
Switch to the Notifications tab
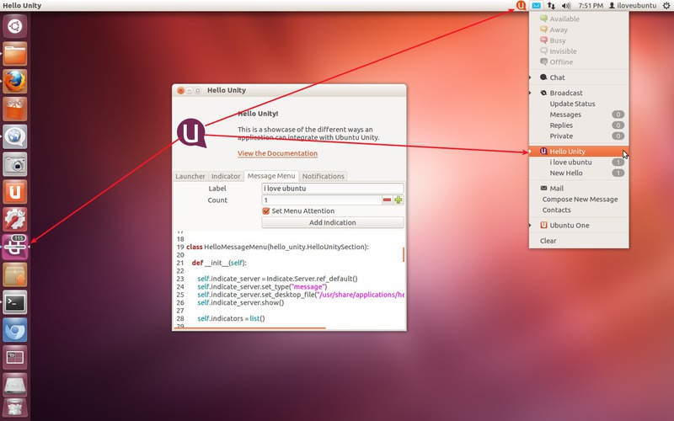[x=324, y=176]
